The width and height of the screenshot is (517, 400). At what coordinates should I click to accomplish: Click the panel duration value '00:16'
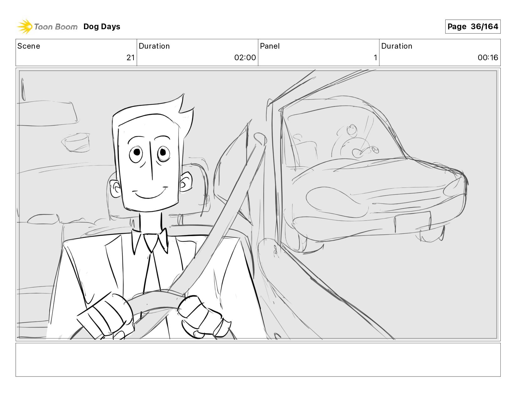(488, 57)
